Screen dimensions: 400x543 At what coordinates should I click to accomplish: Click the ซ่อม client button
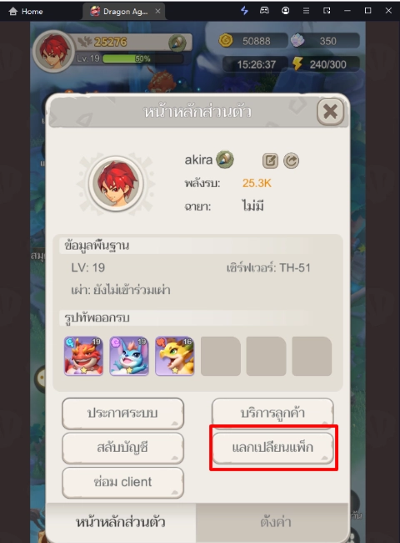tap(122, 482)
